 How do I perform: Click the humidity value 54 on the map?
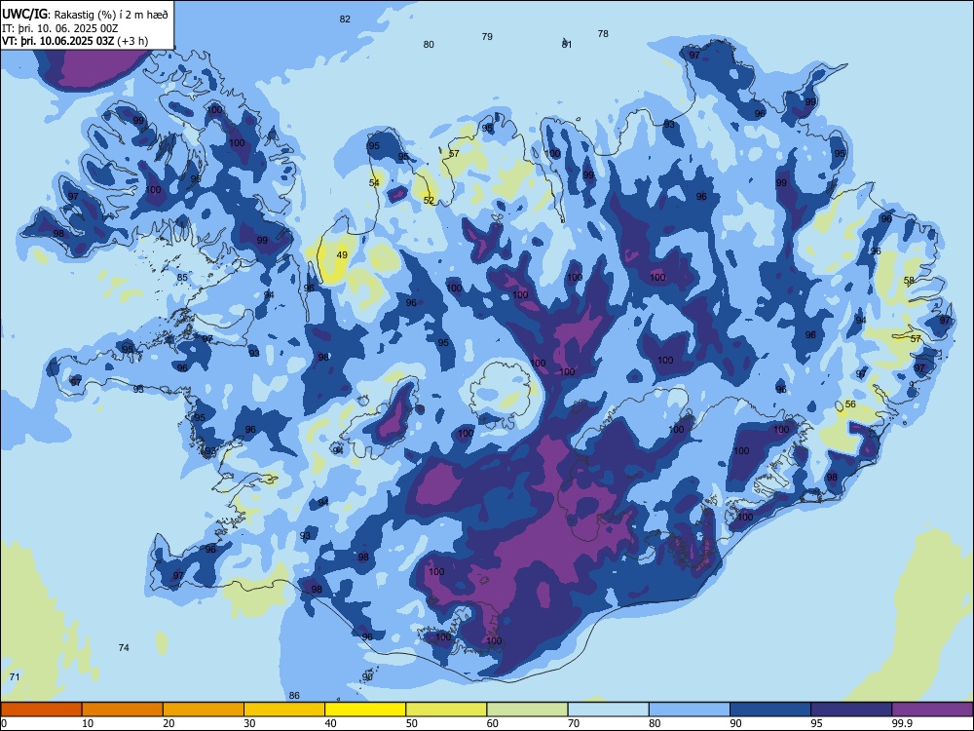pyautogui.click(x=374, y=183)
